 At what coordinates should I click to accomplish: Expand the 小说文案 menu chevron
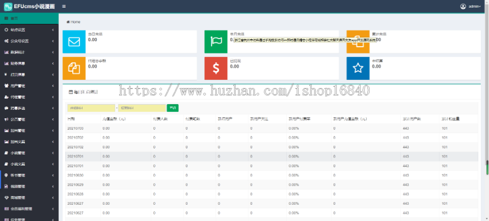point(53,165)
